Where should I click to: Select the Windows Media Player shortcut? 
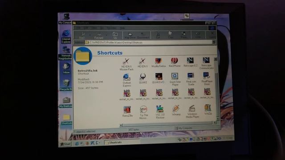192,112
